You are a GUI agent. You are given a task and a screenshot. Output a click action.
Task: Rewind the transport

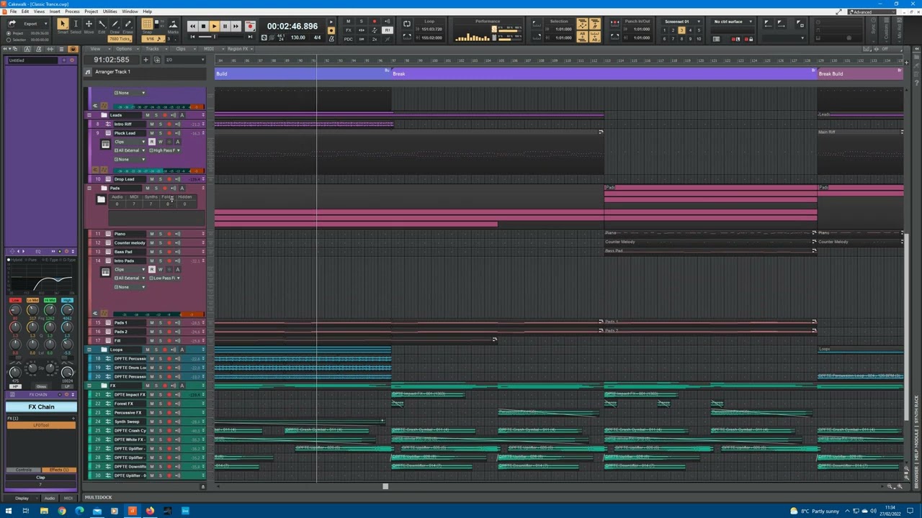(x=192, y=26)
